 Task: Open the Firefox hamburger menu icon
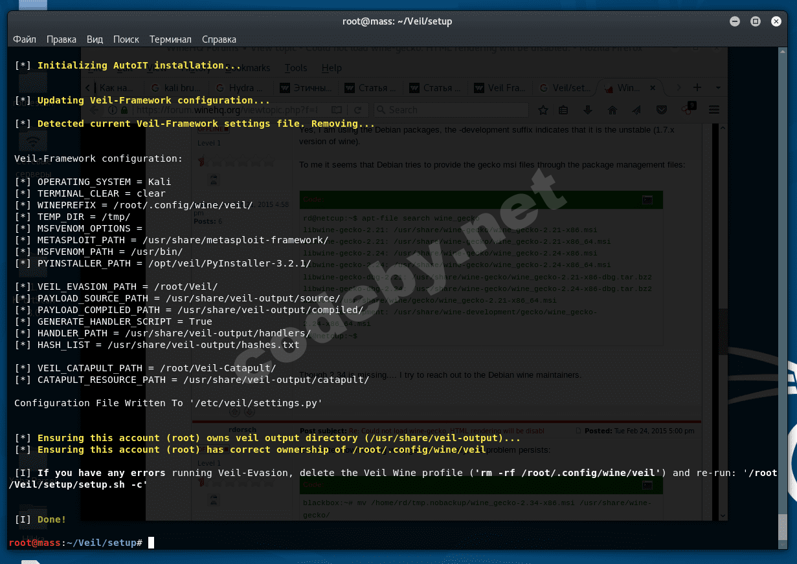(x=714, y=110)
